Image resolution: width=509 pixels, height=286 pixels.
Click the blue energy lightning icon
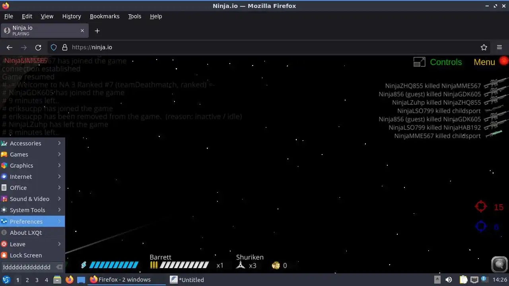tap(84, 265)
